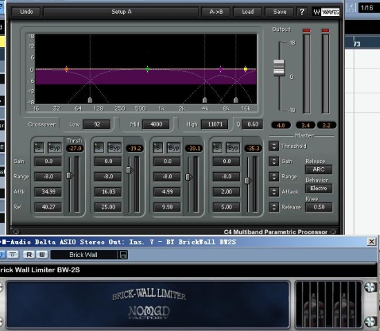This screenshot has width=380, height=331.
Task: Adjust the Master Range stepper
Action: point(274,177)
